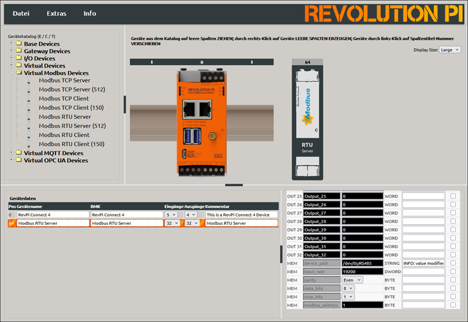Open the Info menu
Screen dimensions: 468x322
(89, 14)
